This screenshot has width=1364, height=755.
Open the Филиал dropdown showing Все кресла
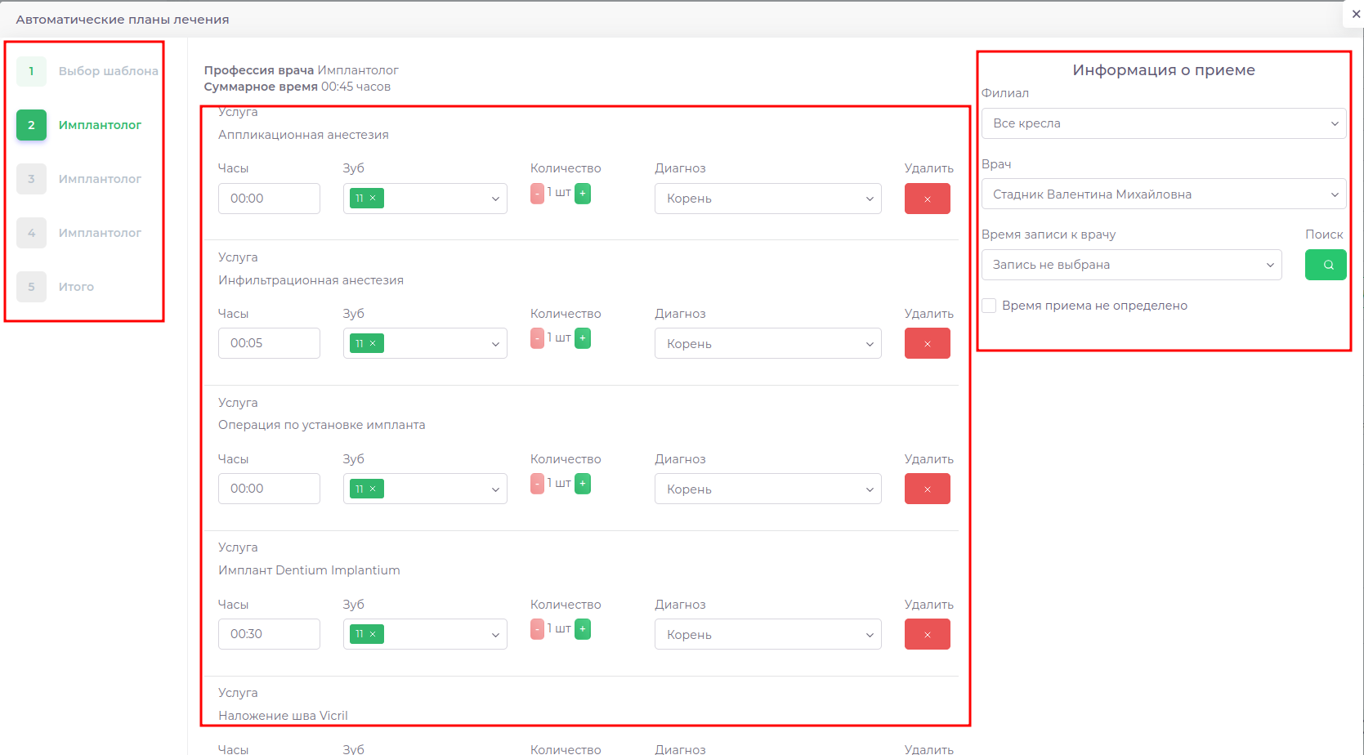1163,123
